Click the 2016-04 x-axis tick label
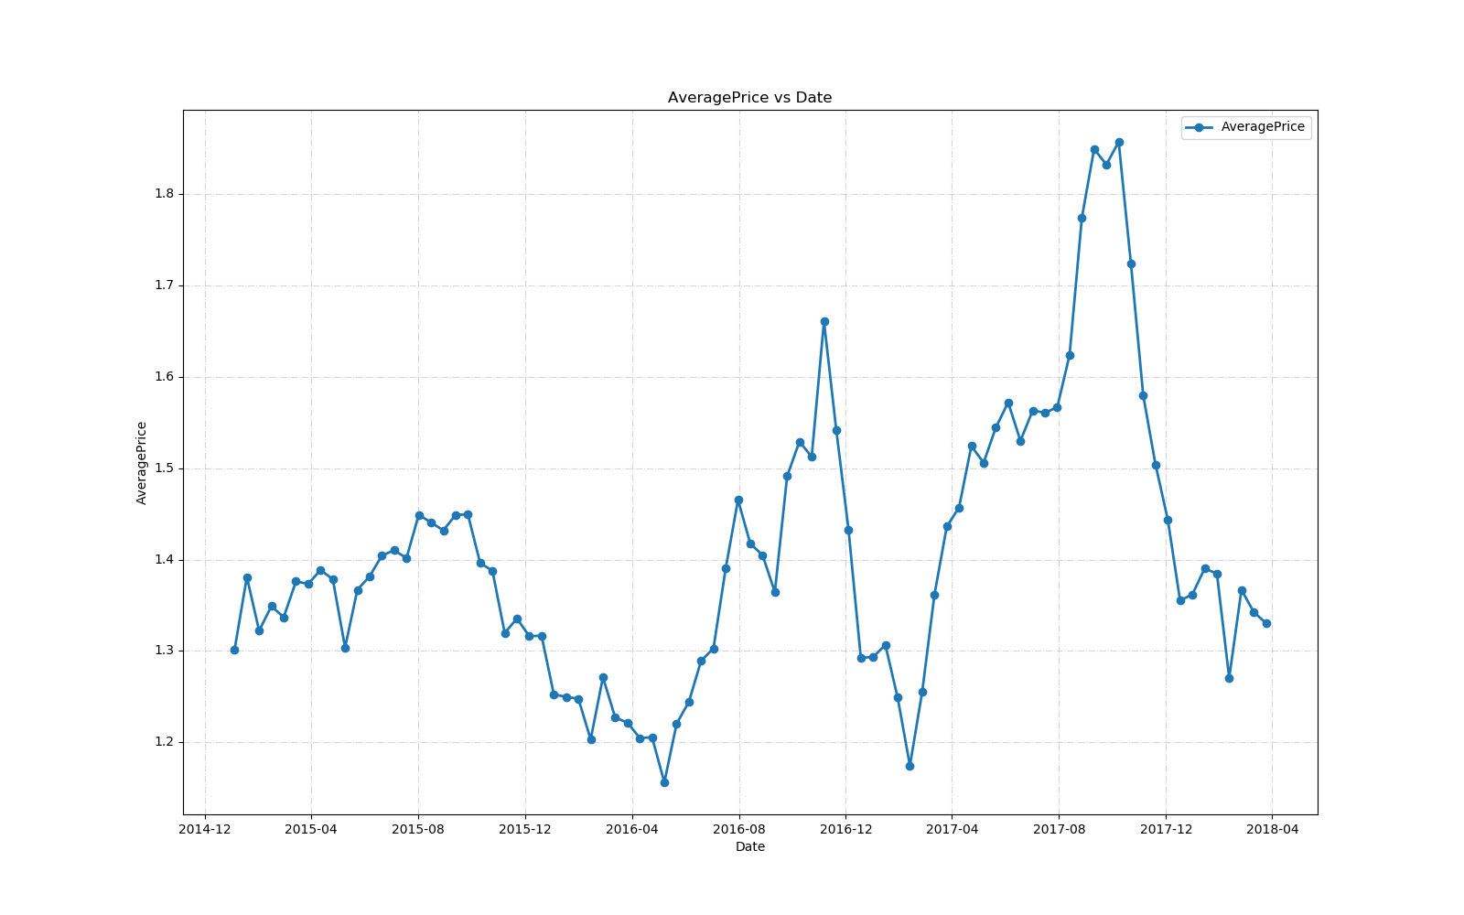 631,830
